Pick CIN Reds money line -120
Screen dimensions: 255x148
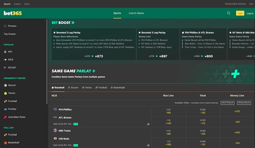point(237,143)
